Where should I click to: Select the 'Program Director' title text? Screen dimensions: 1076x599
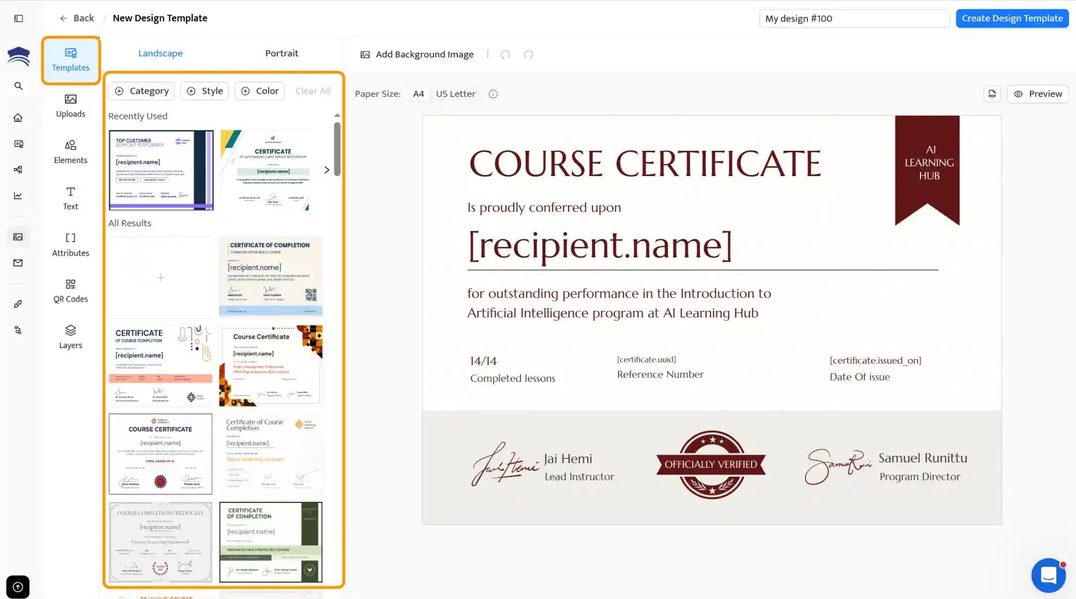pyautogui.click(x=919, y=476)
